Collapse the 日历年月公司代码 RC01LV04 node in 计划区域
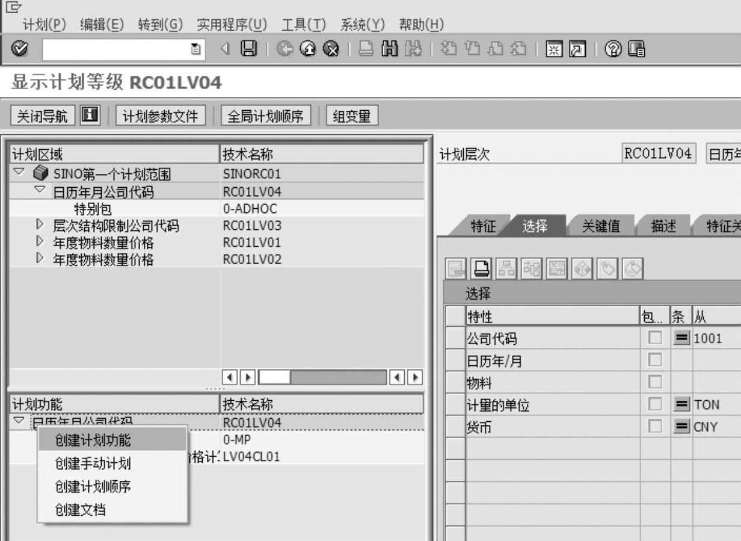741x541 pixels. click(40, 190)
